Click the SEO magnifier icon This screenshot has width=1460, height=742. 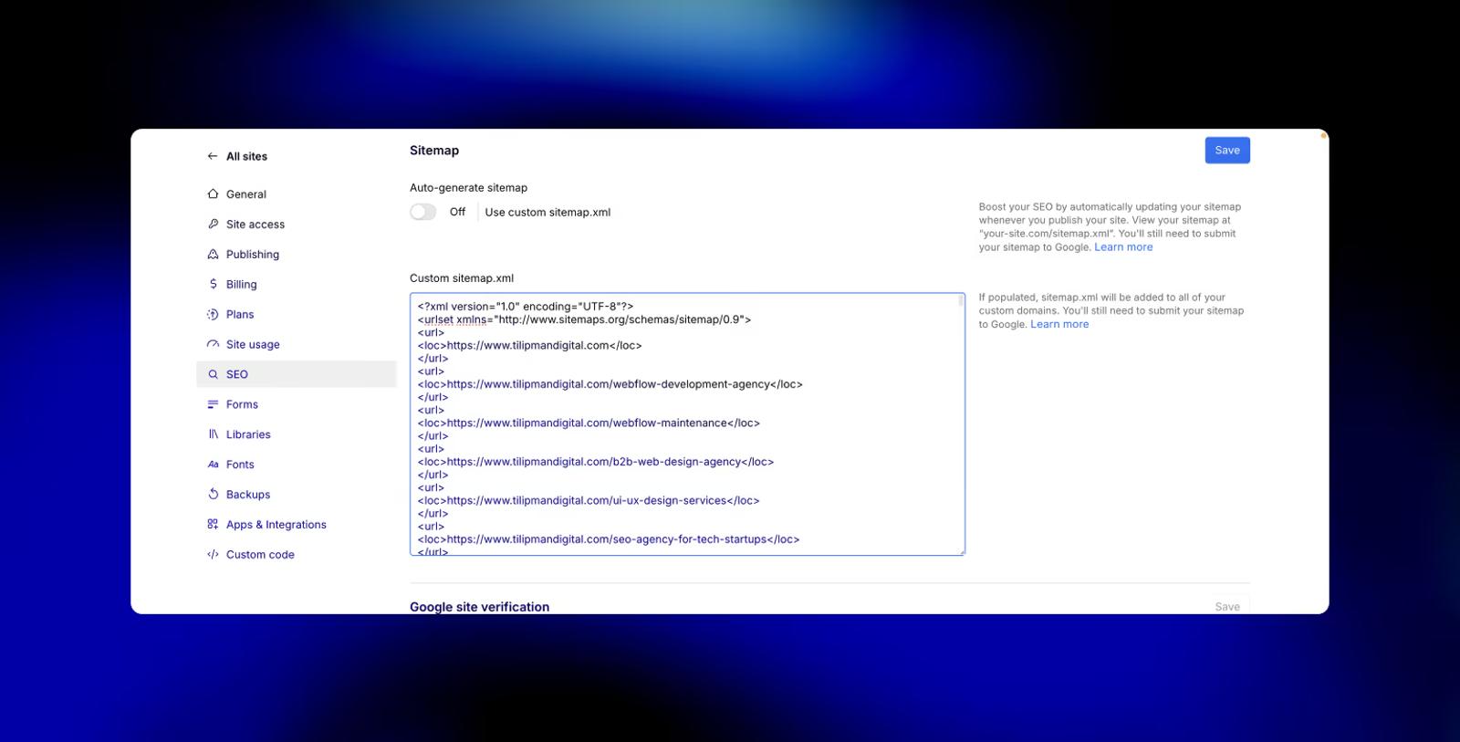(x=213, y=374)
